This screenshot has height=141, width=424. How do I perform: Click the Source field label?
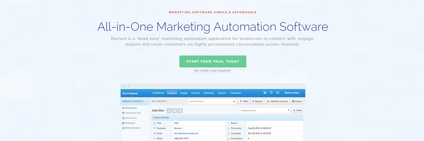pyautogui.click(x=234, y=123)
